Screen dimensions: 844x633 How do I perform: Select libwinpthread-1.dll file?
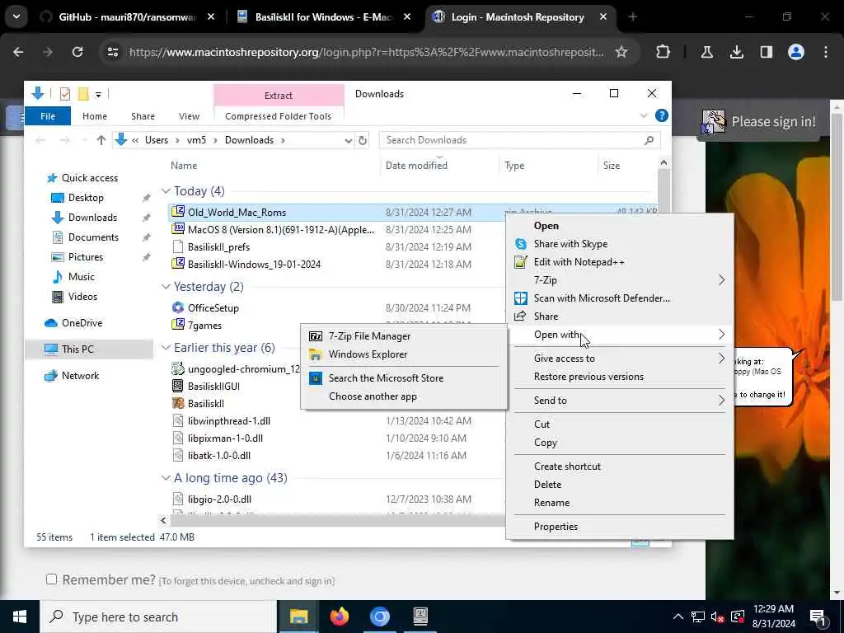tap(229, 421)
